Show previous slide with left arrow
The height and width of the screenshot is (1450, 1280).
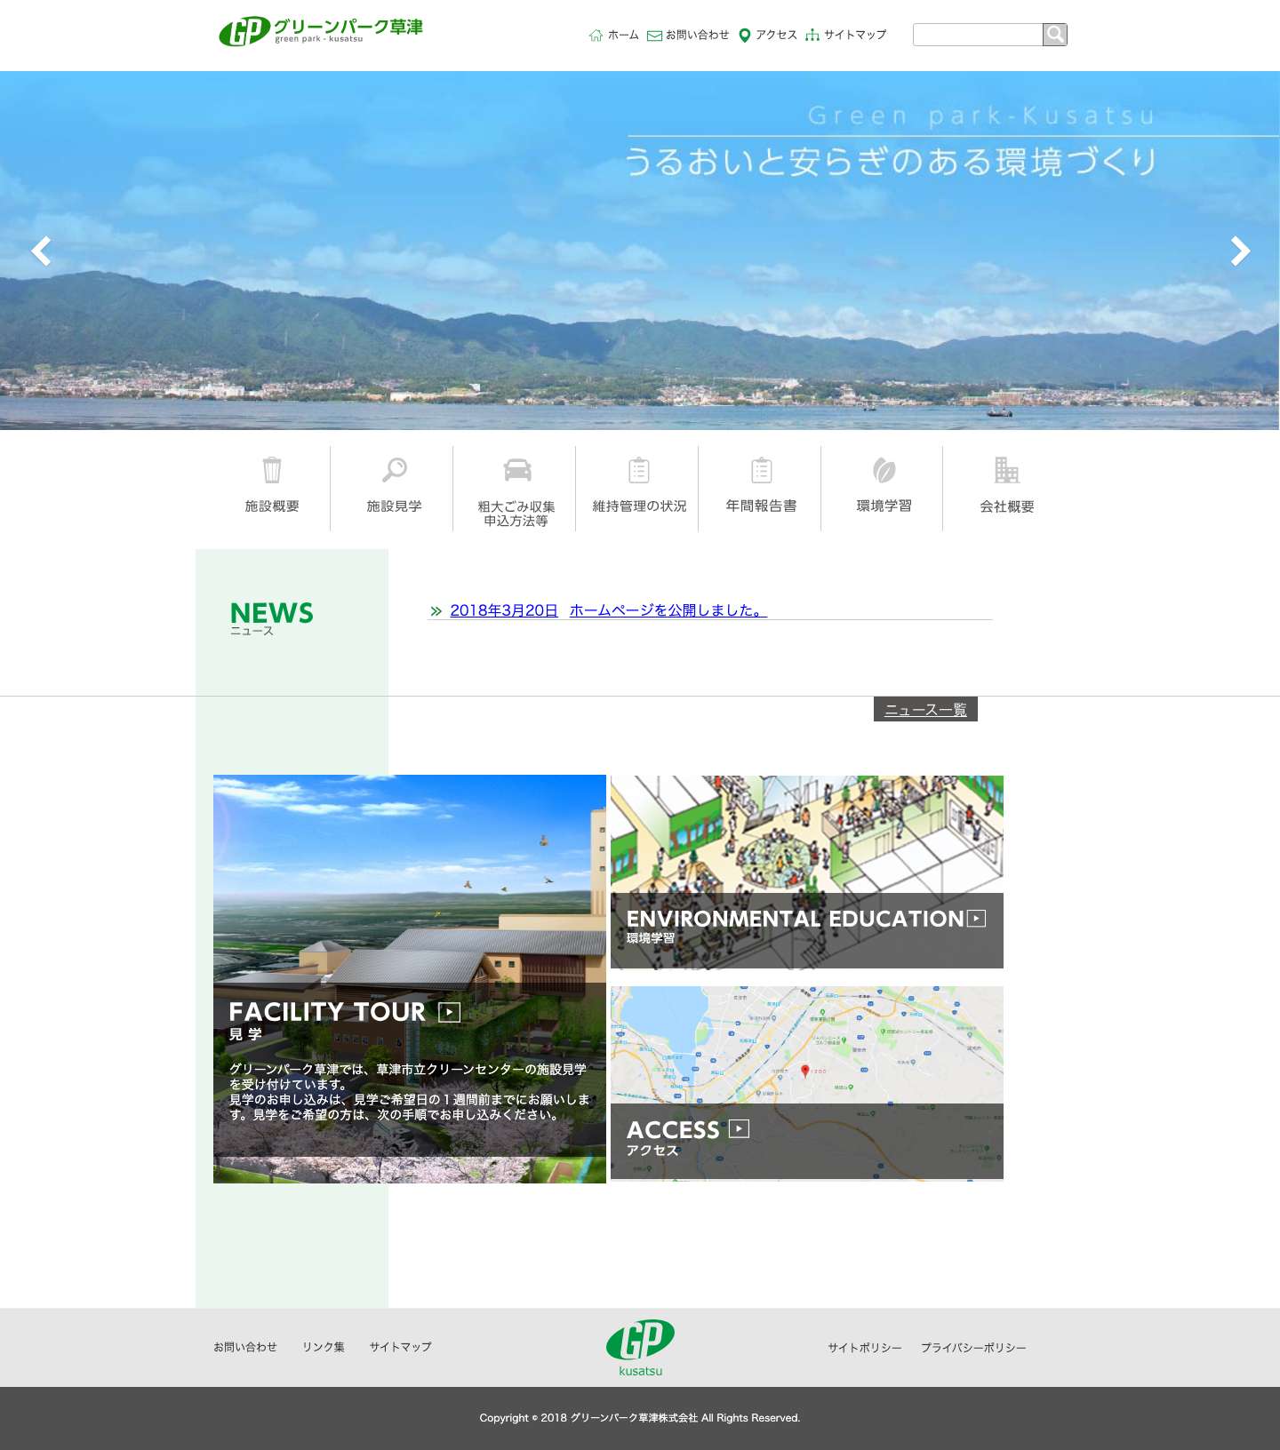(41, 251)
